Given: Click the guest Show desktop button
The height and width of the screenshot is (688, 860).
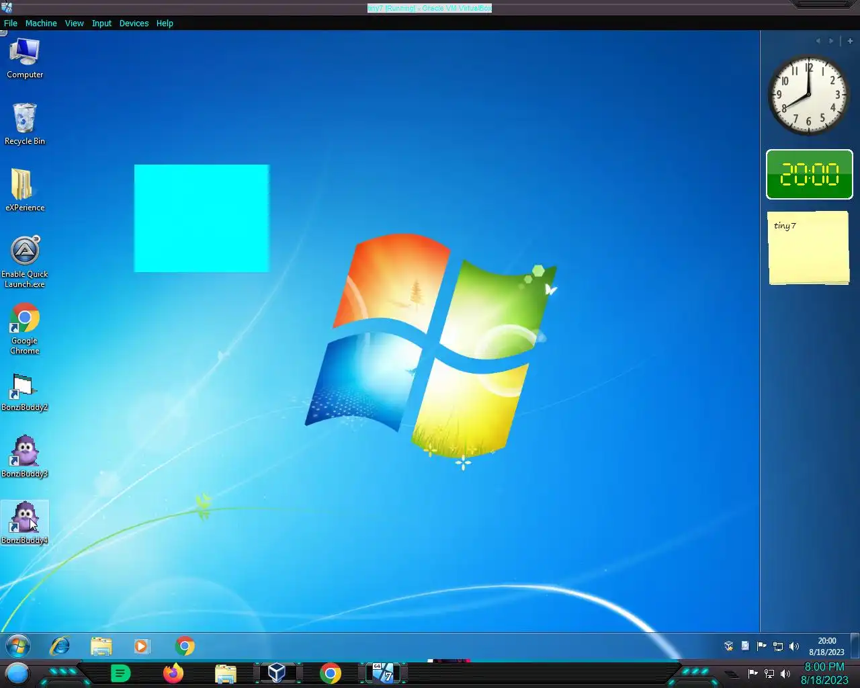Looking at the screenshot, I should (x=855, y=646).
